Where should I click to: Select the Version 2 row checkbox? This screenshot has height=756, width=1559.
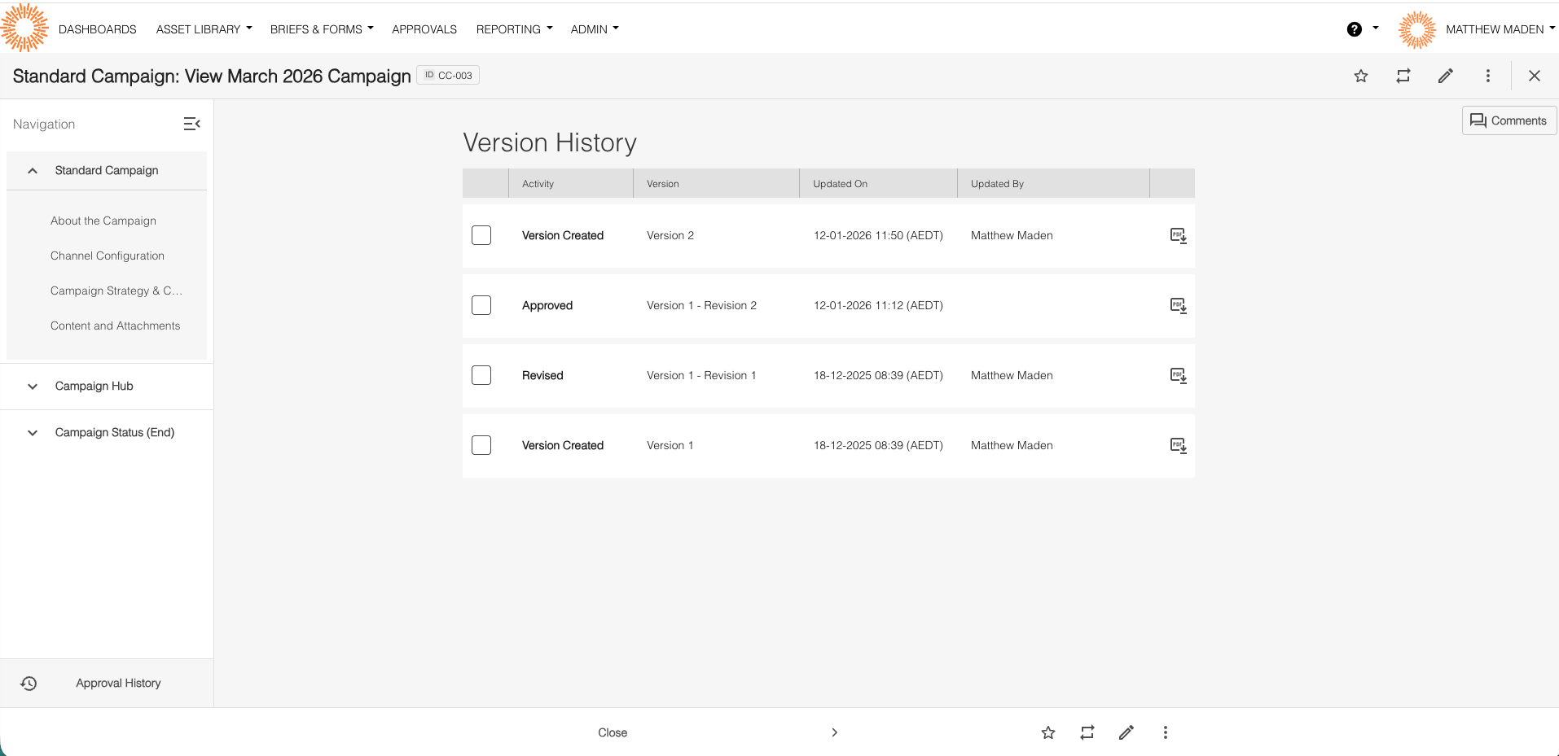(481, 236)
